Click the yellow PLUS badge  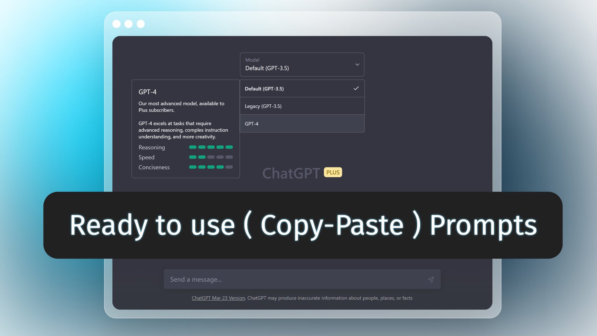(x=333, y=172)
